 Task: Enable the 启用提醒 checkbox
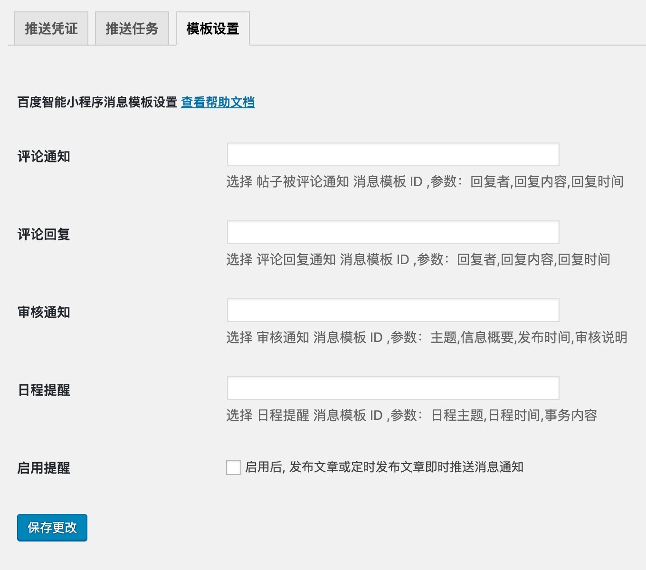(234, 467)
